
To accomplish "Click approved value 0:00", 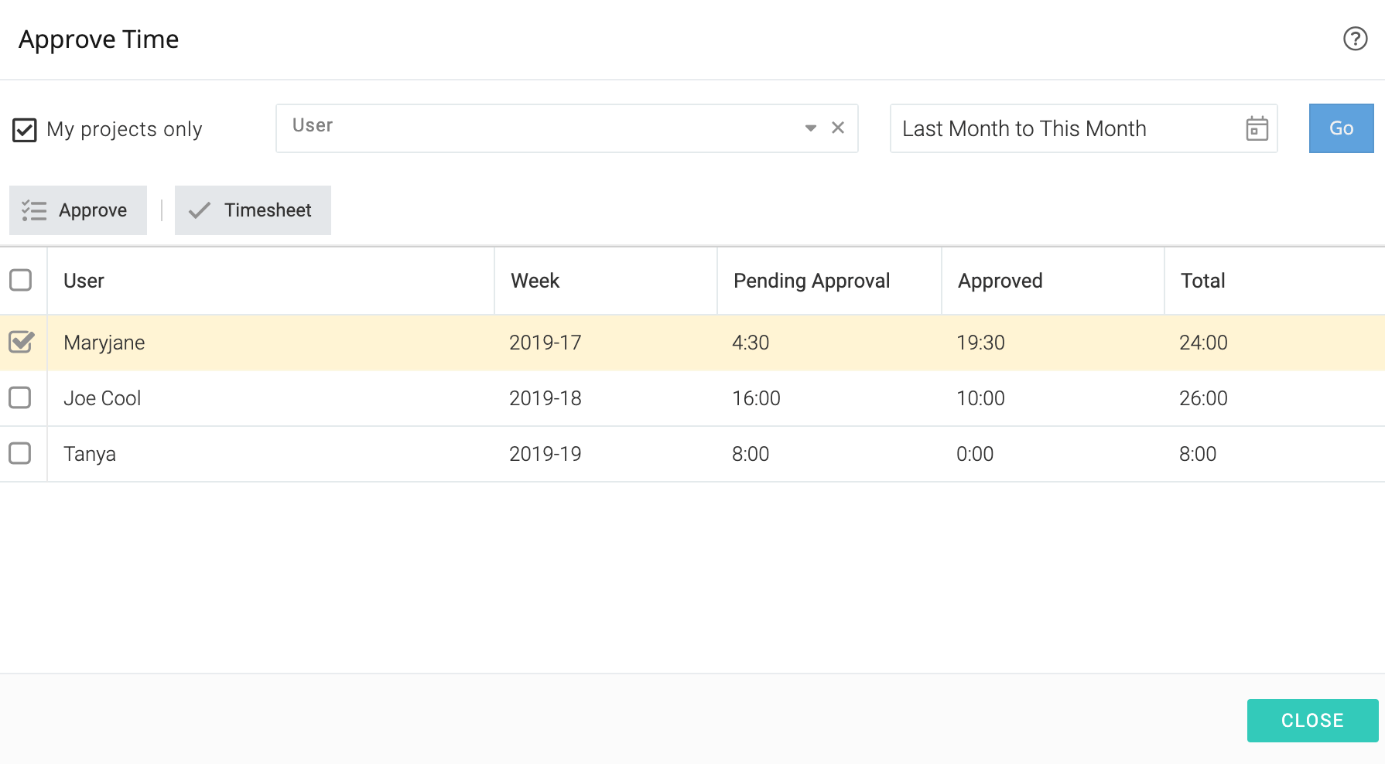I will (x=975, y=454).
